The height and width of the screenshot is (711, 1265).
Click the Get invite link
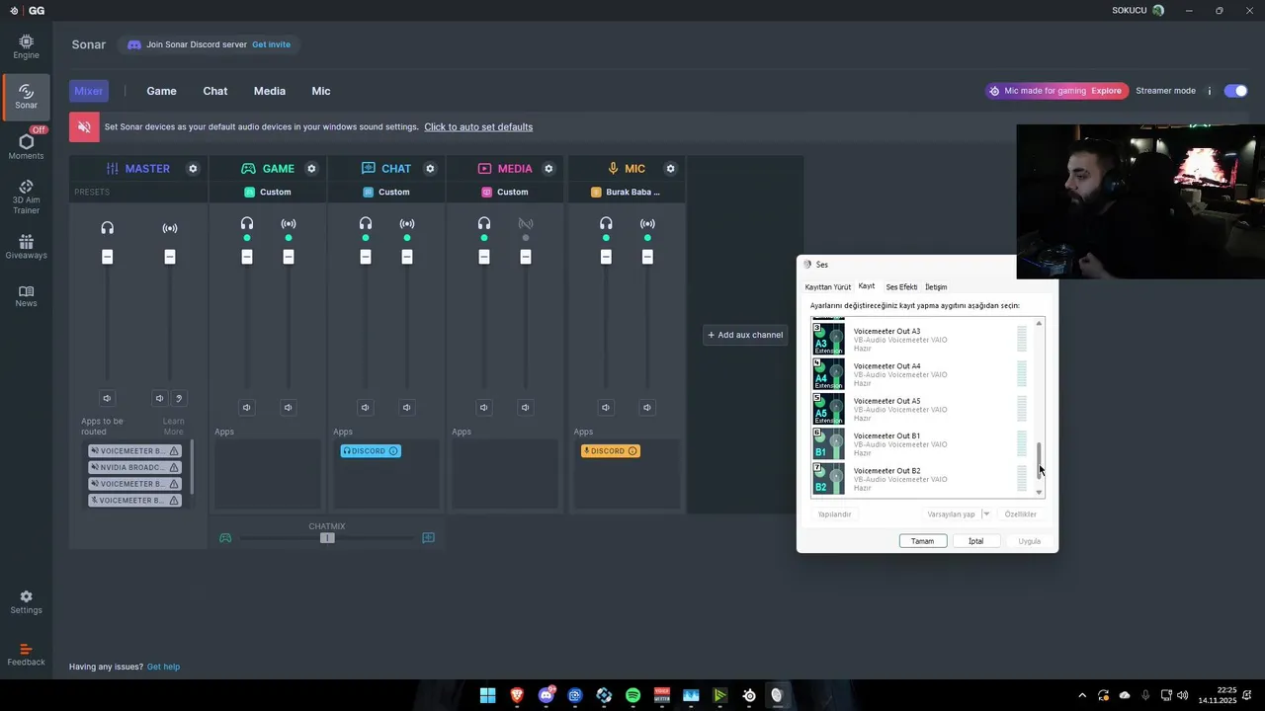tap(272, 45)
